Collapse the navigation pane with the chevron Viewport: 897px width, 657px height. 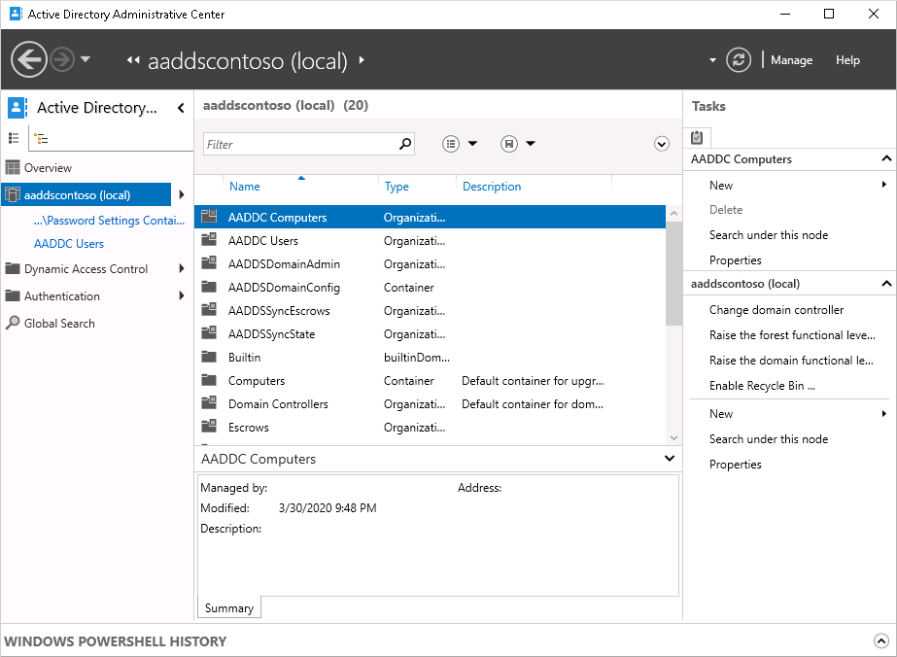point(180,108)
